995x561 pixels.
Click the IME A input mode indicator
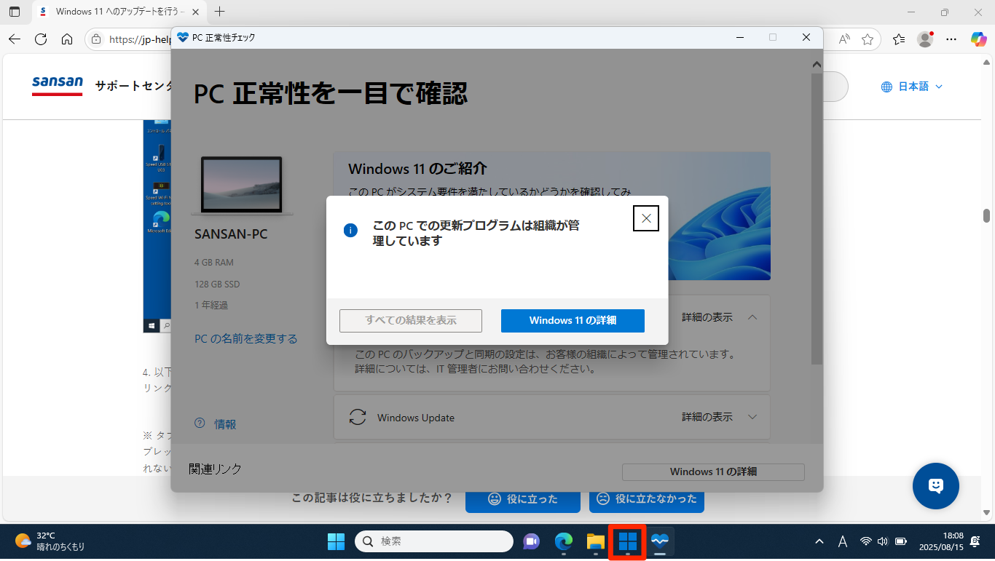(843, 541)
